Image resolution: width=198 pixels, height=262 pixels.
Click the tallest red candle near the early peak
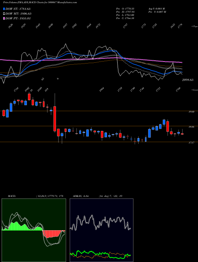point(29,97)
